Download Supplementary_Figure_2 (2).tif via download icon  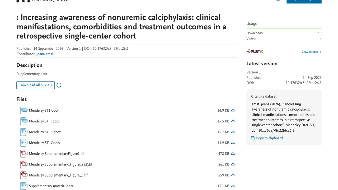point(233,164)
